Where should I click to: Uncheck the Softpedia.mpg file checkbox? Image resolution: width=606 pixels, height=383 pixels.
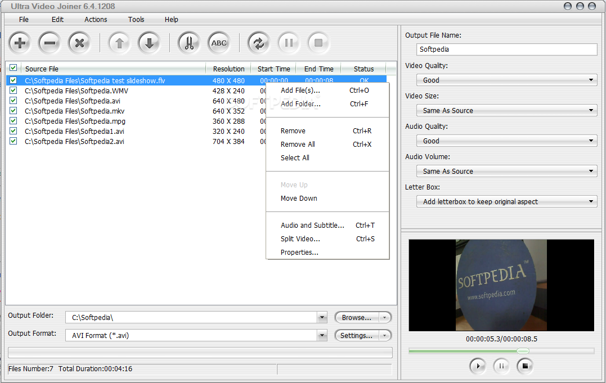(13, 120)
